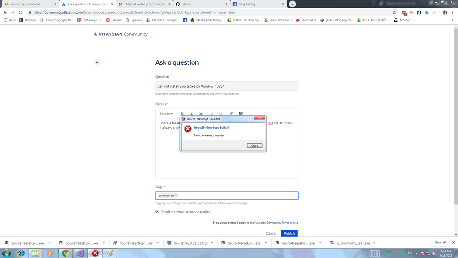Show hidden system tray icons
458x258 pixels.
tap(417, 253)
